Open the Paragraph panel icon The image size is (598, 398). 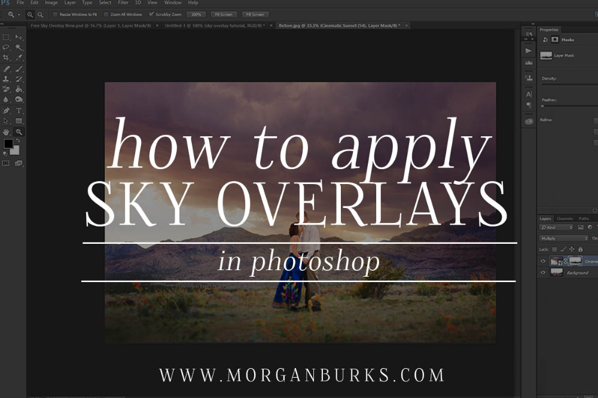[x=528, y=105]
